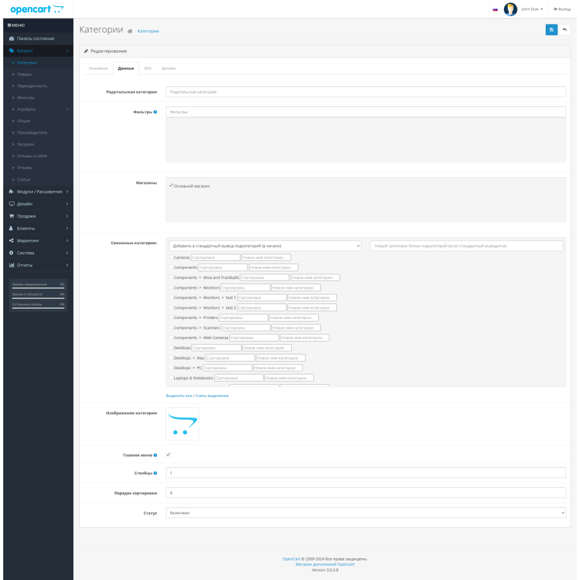
Task: Check the Components > Printers checkbox
Action: click(x=171, y=317)
